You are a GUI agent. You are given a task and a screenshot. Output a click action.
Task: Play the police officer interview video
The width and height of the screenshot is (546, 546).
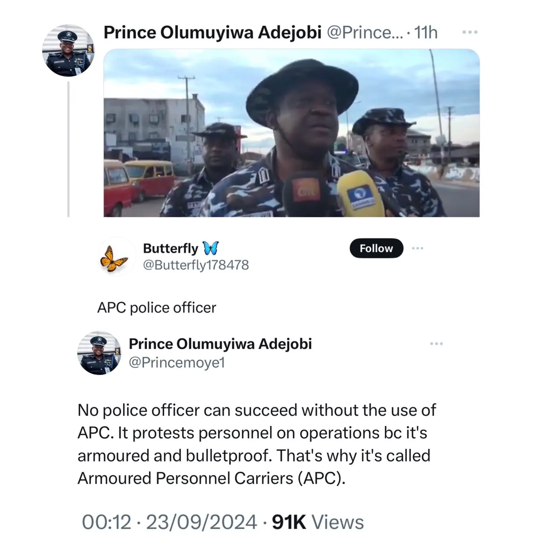(291, 133)
